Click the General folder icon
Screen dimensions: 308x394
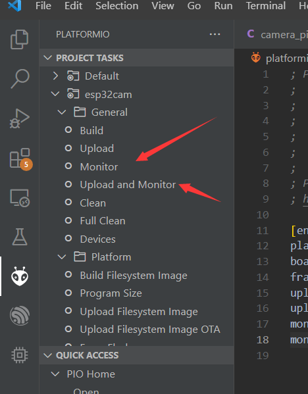(80, 112)
